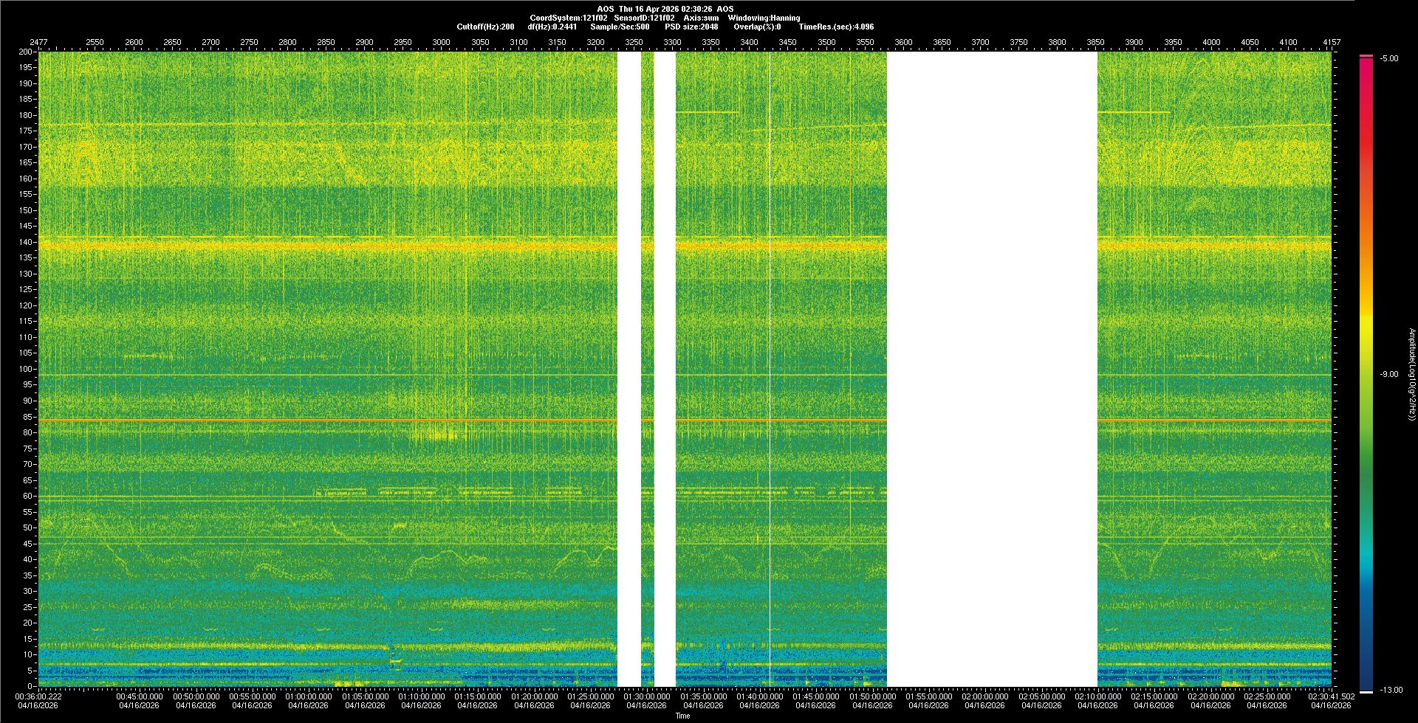Click the Time label below the x-axis

click(x=682, y=716)
